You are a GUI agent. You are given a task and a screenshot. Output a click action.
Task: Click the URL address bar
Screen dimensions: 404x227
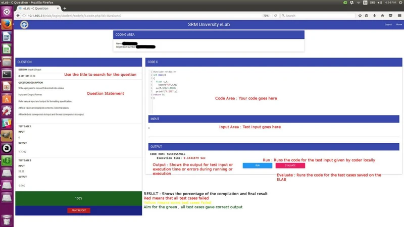136,16
